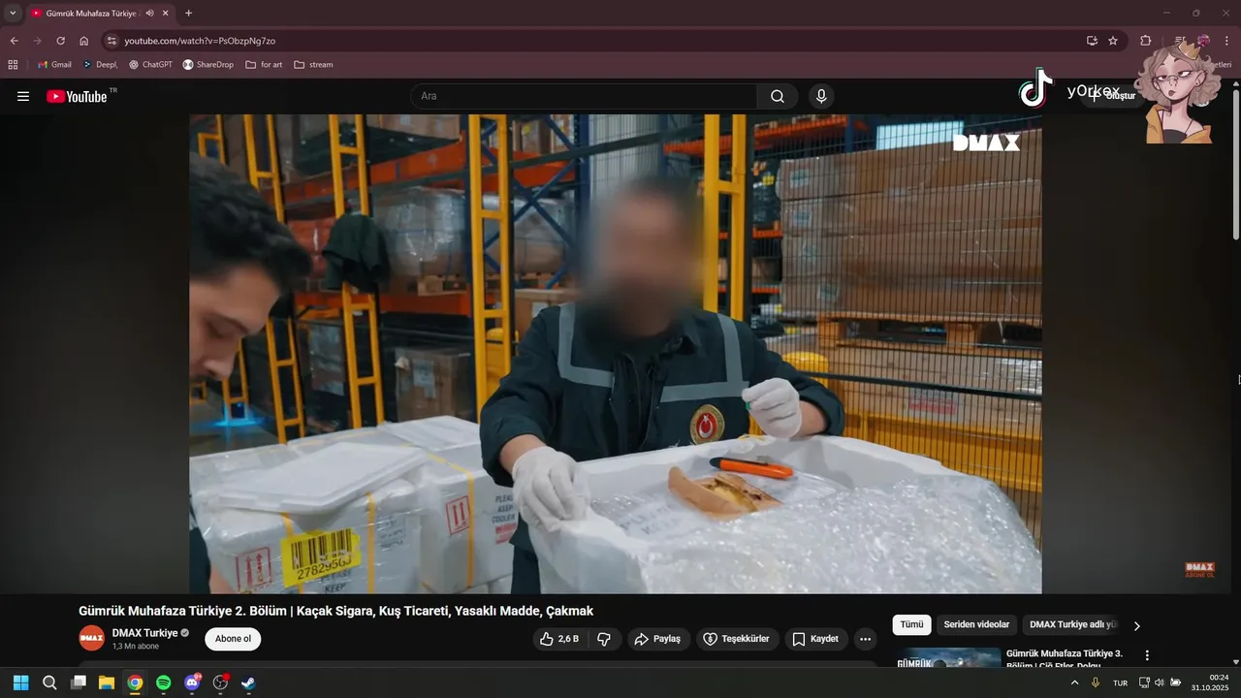Bookmark this page with the star icon

1113,41
